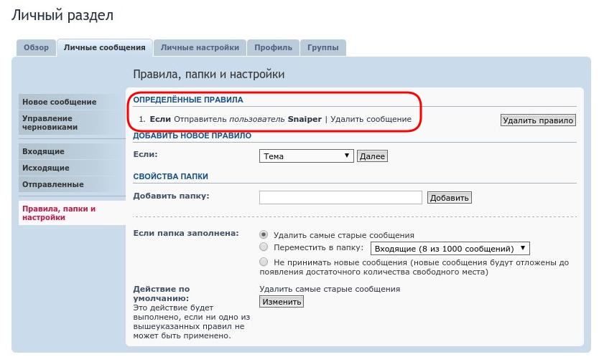Open the Отправленные folder
Image resolution: width=599 pixels, height=362 pixels.
tap(52, 185)
